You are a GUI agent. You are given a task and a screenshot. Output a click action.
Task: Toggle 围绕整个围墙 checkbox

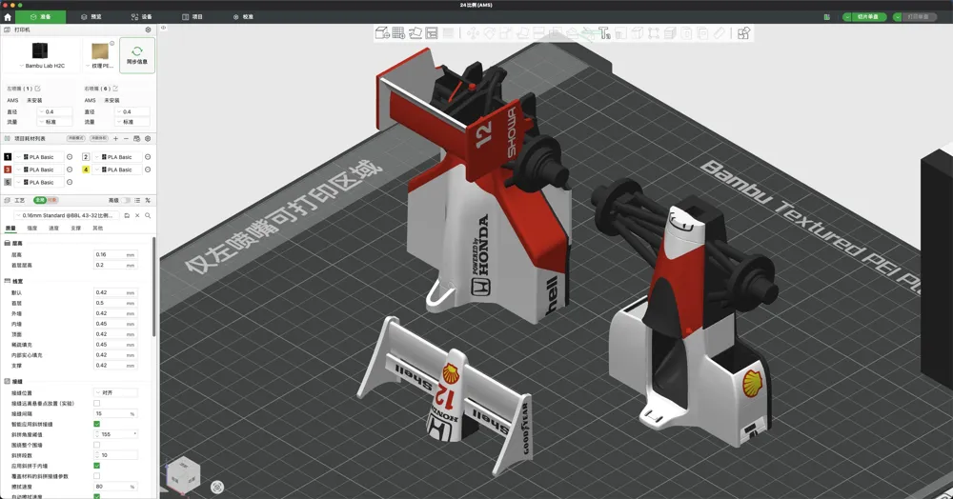(x=96, y=445)
